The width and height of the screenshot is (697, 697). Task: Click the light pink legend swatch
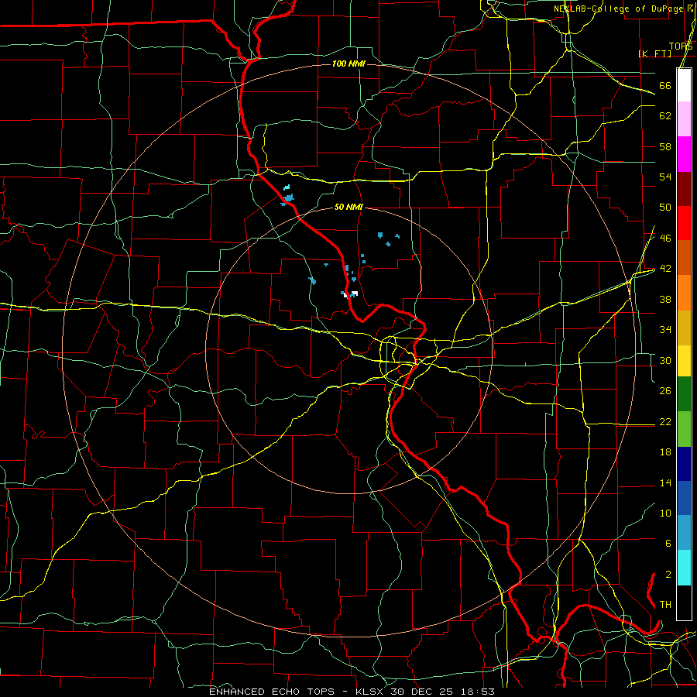[684, 119]
